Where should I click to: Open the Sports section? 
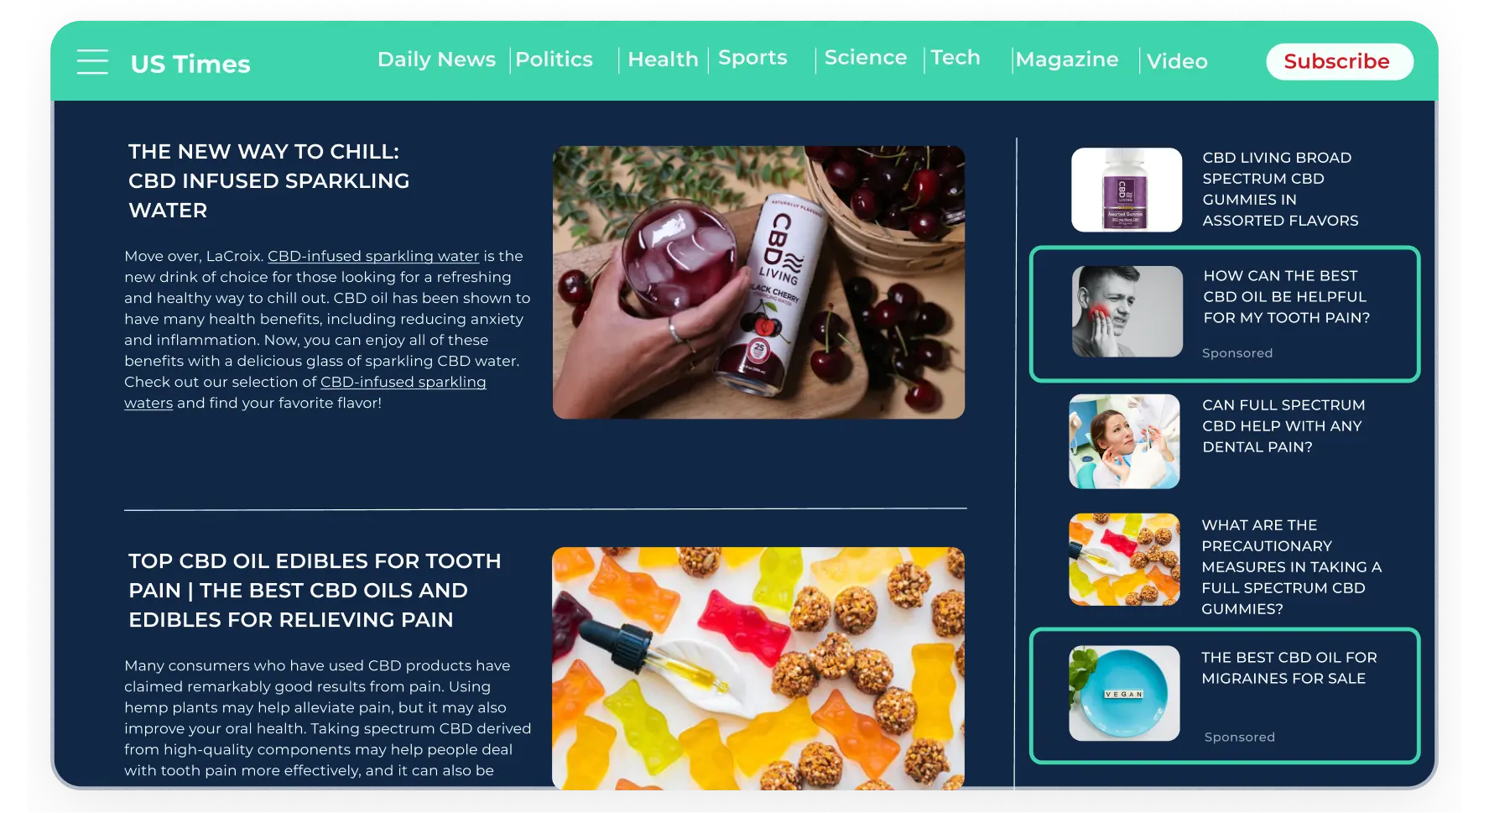click(752, 58)
